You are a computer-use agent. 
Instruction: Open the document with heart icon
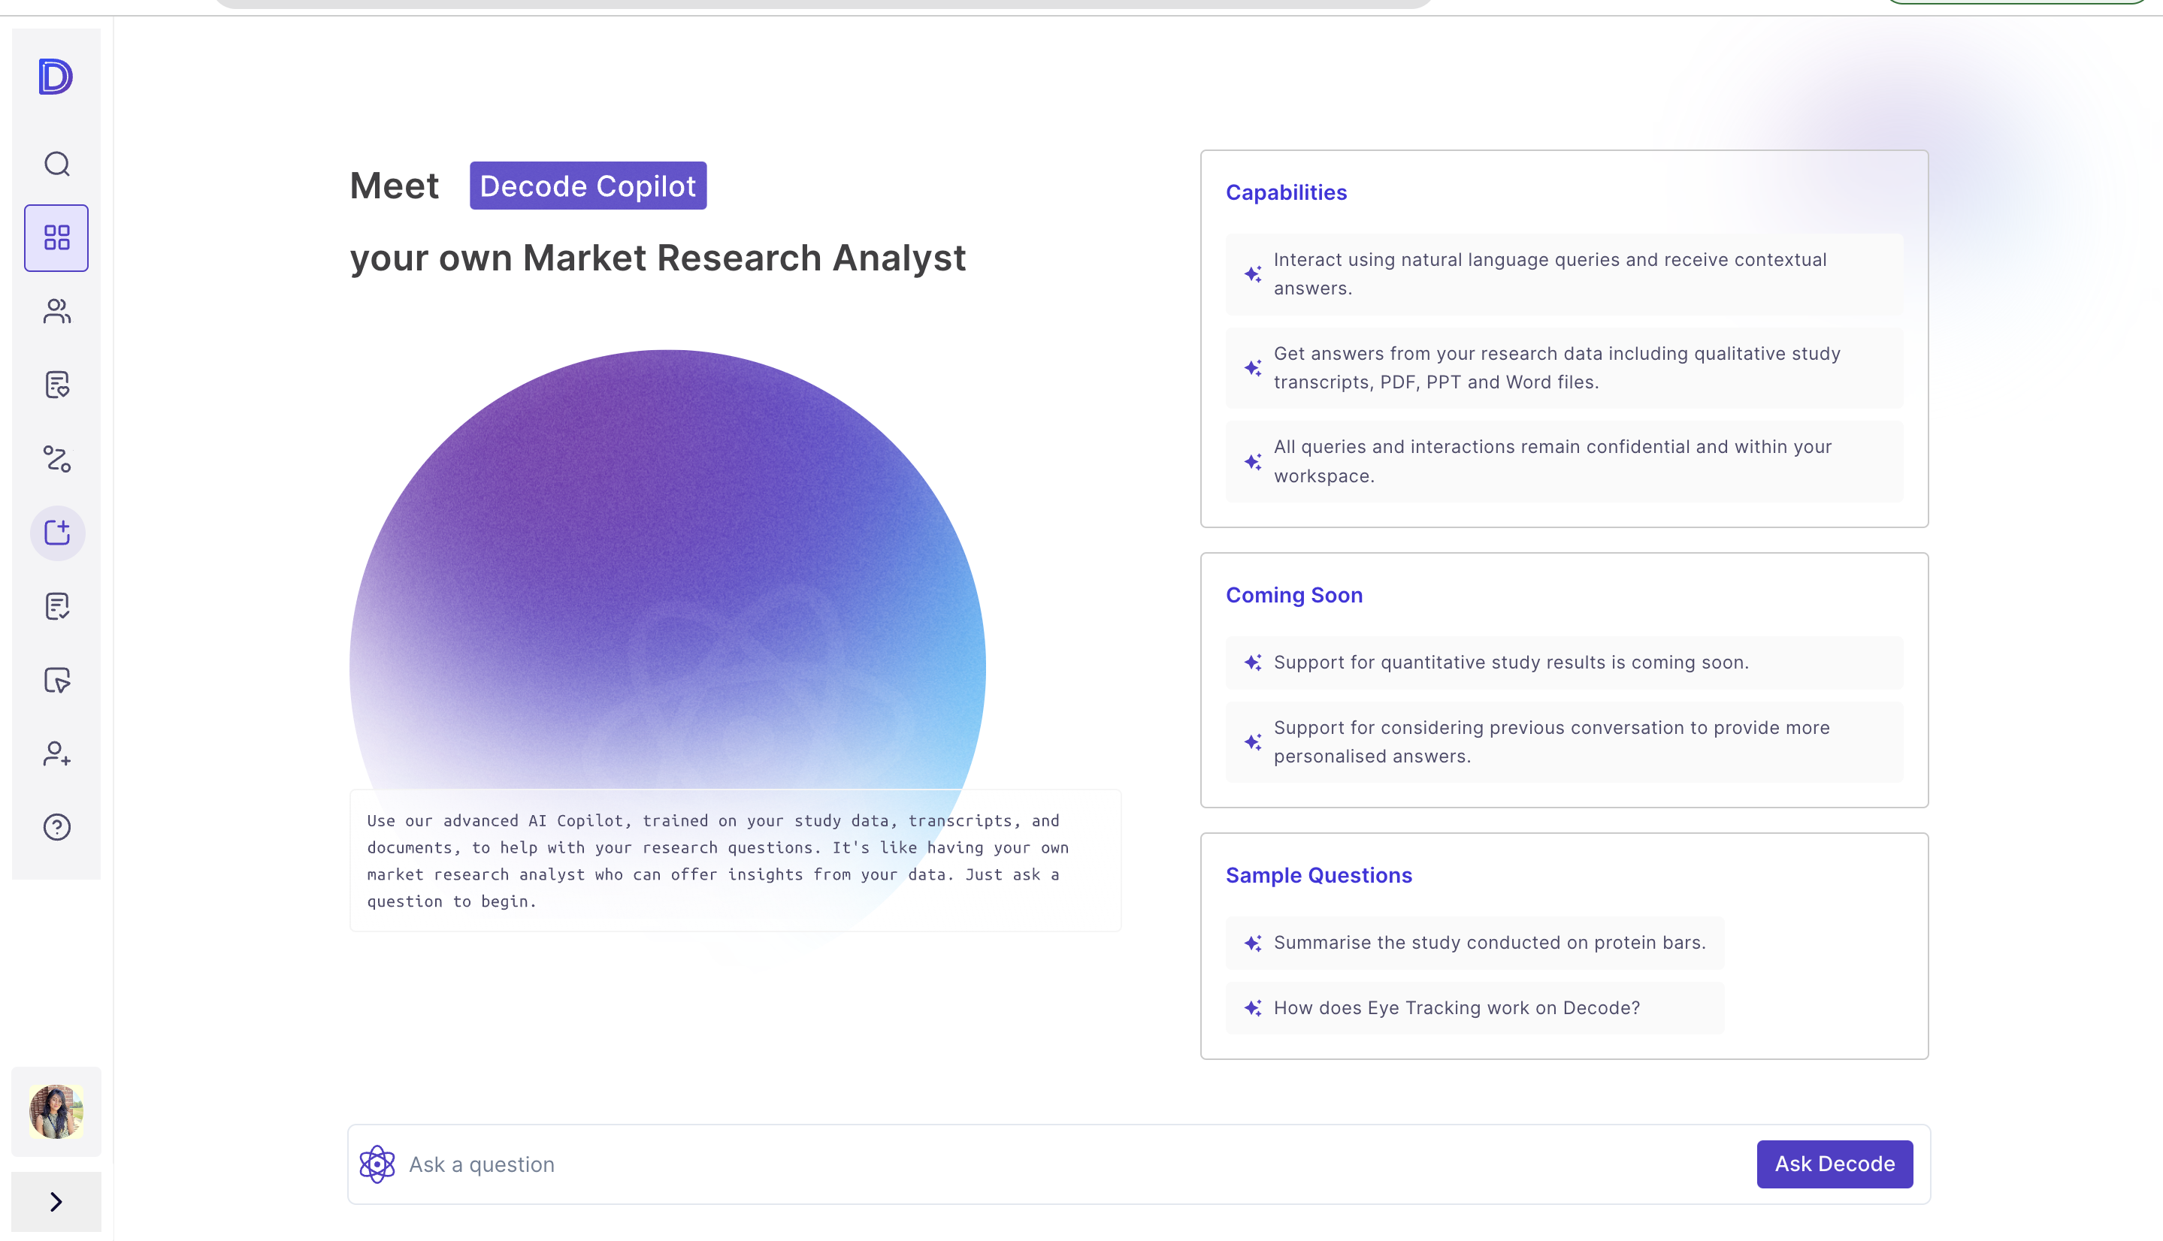(x=57, y=385)
